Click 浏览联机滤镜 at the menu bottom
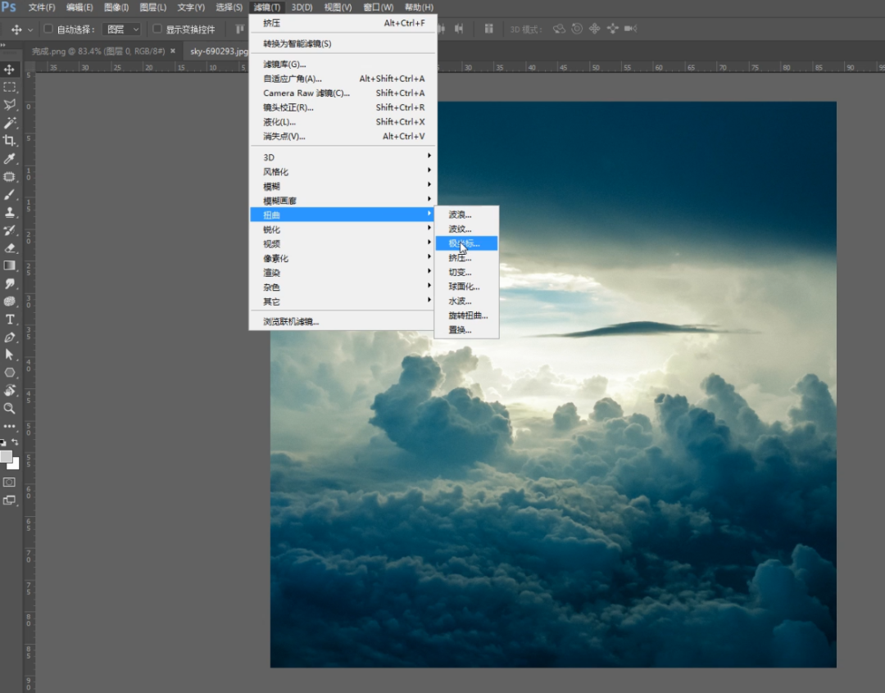 291,321
